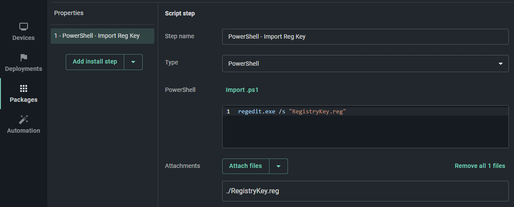Open the Type PowerShell dropdown
The height and width of the screenshot is (207, 514).
point(365,64)
